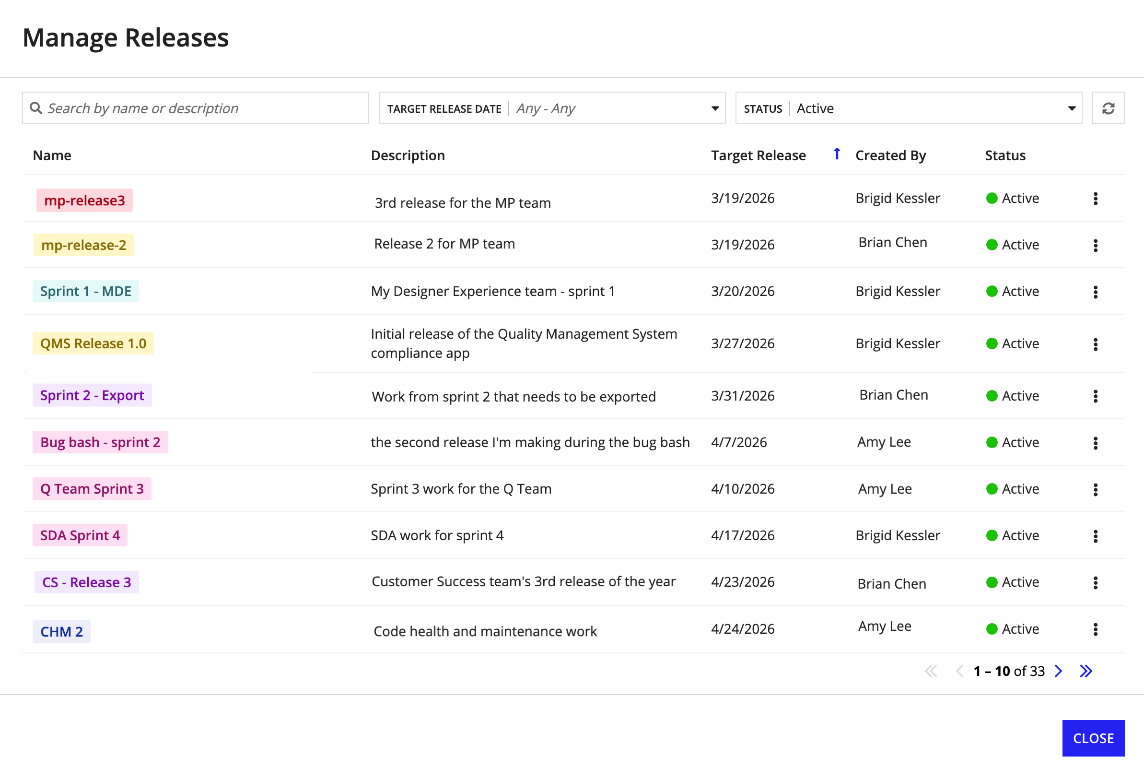Sort by the Created By column header

tap(890, 155)
